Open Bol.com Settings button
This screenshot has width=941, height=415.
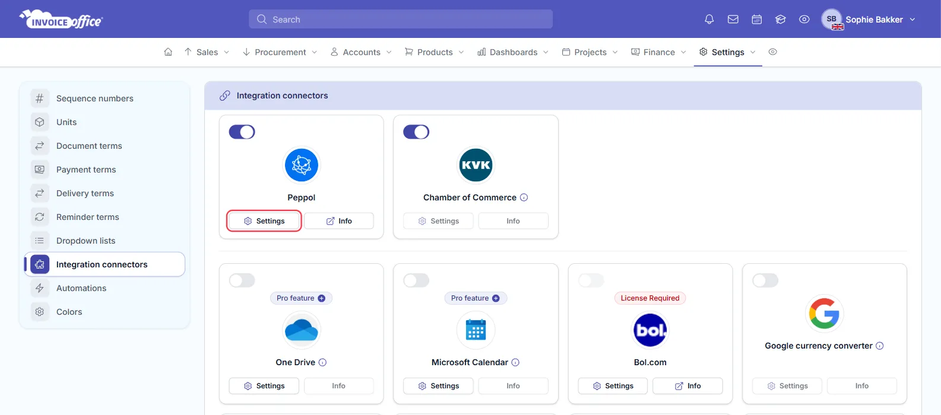coord(613,386)
